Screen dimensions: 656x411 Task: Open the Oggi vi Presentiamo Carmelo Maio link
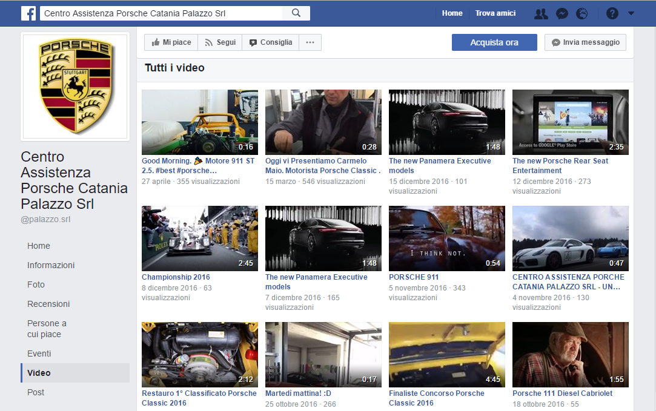coord(323,166)
